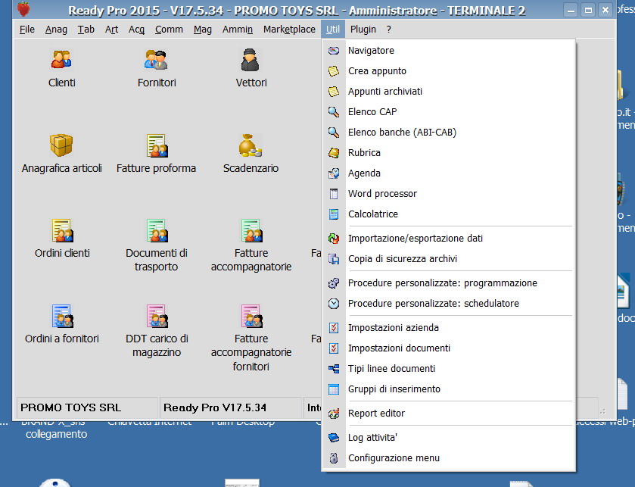Click the gears icon for Procedure programmazione

pyautogui.click(x=334, y=283)
